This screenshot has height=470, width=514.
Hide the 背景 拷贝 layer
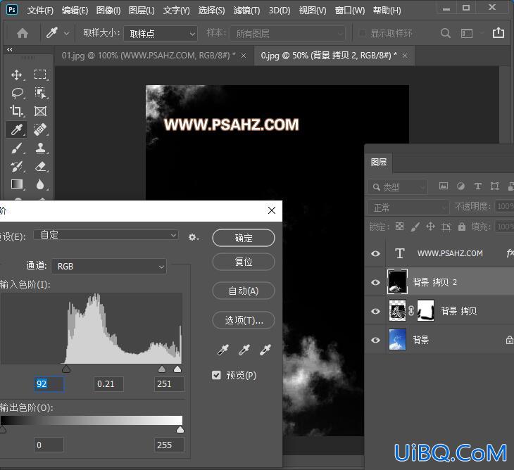tap(376, 311)
